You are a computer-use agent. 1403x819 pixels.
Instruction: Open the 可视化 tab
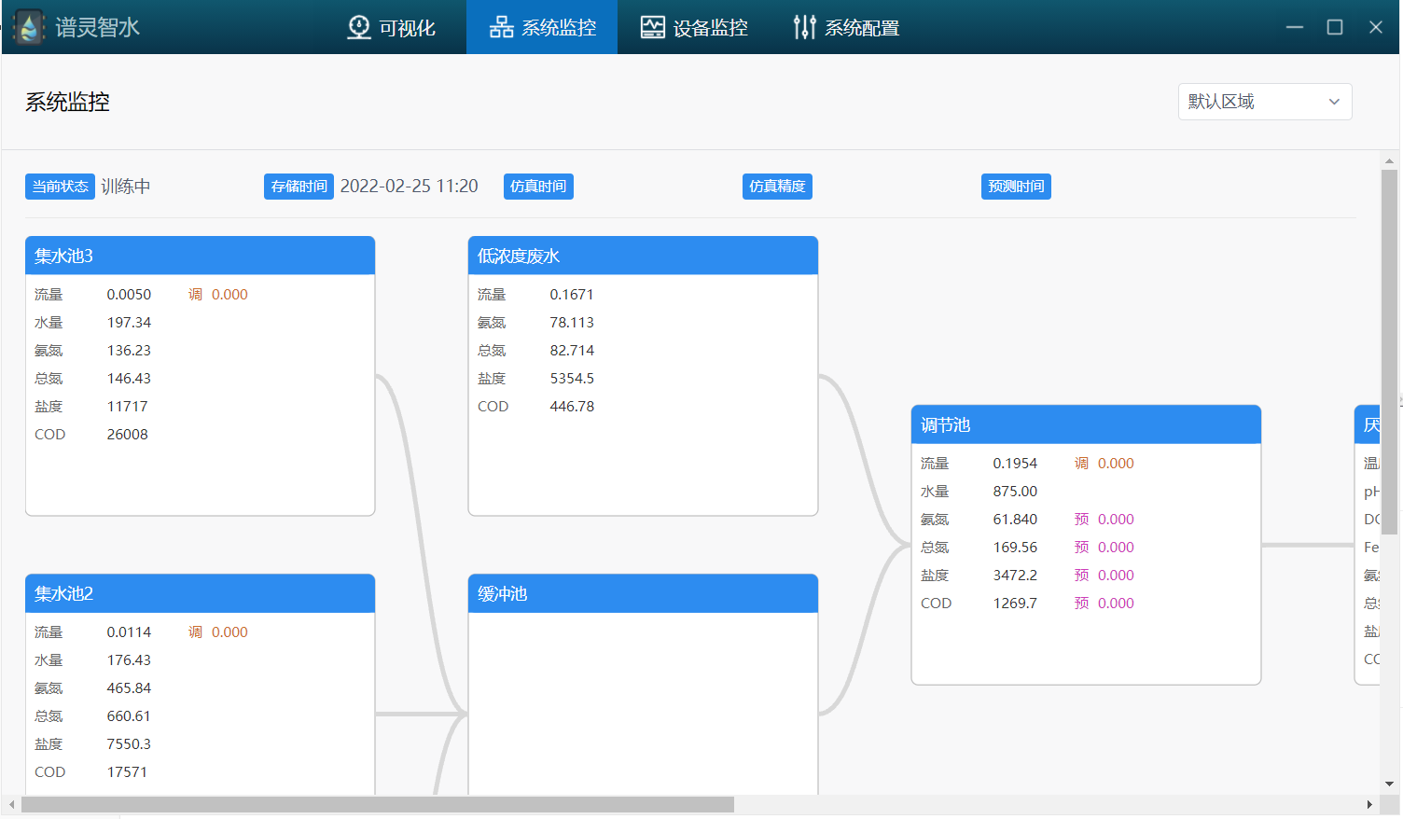coord(391,27)
